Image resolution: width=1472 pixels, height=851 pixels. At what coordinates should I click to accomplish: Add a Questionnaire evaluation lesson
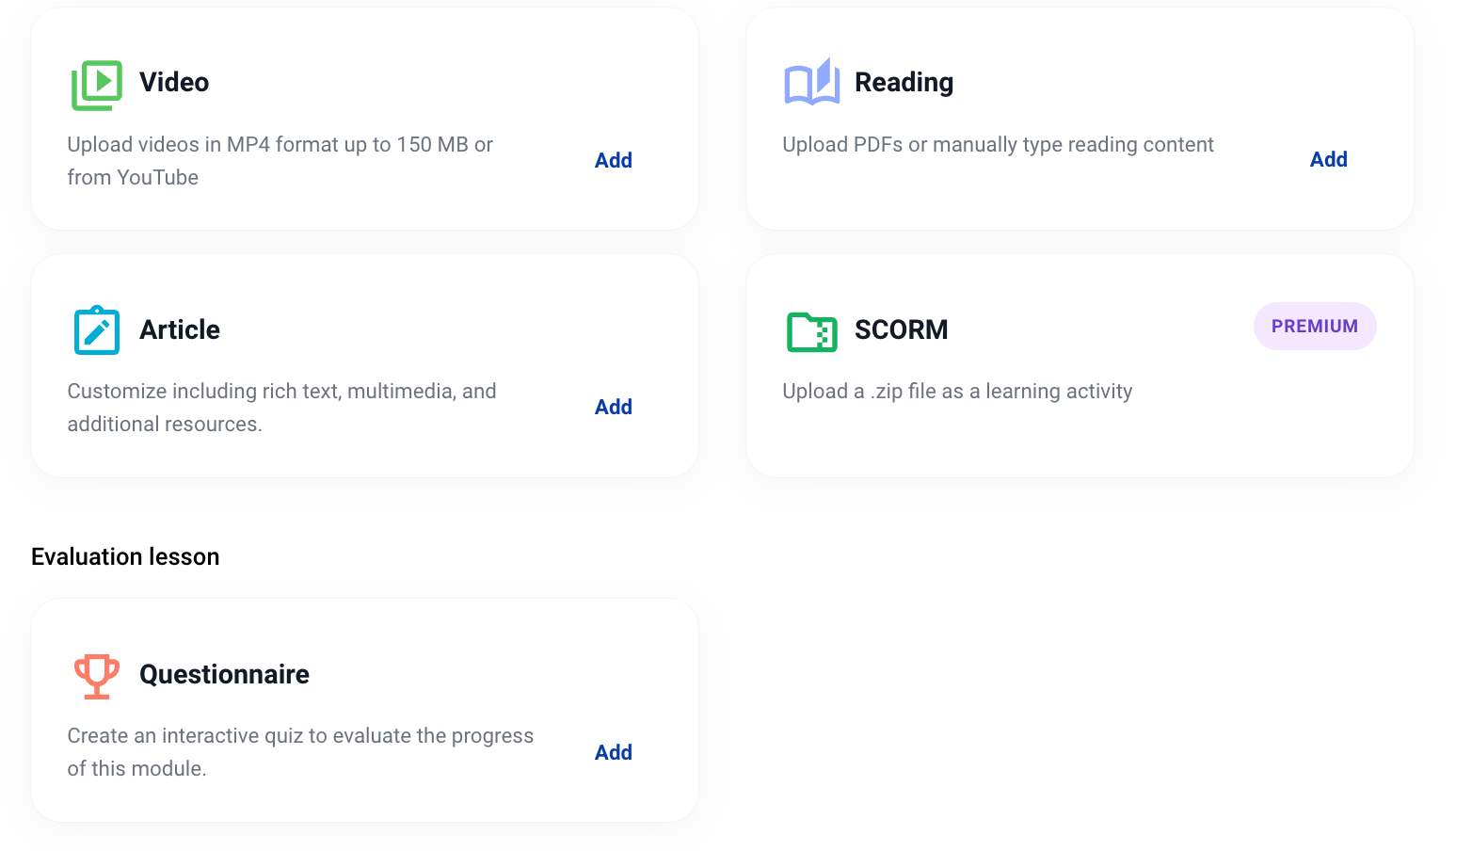(613, 753)
